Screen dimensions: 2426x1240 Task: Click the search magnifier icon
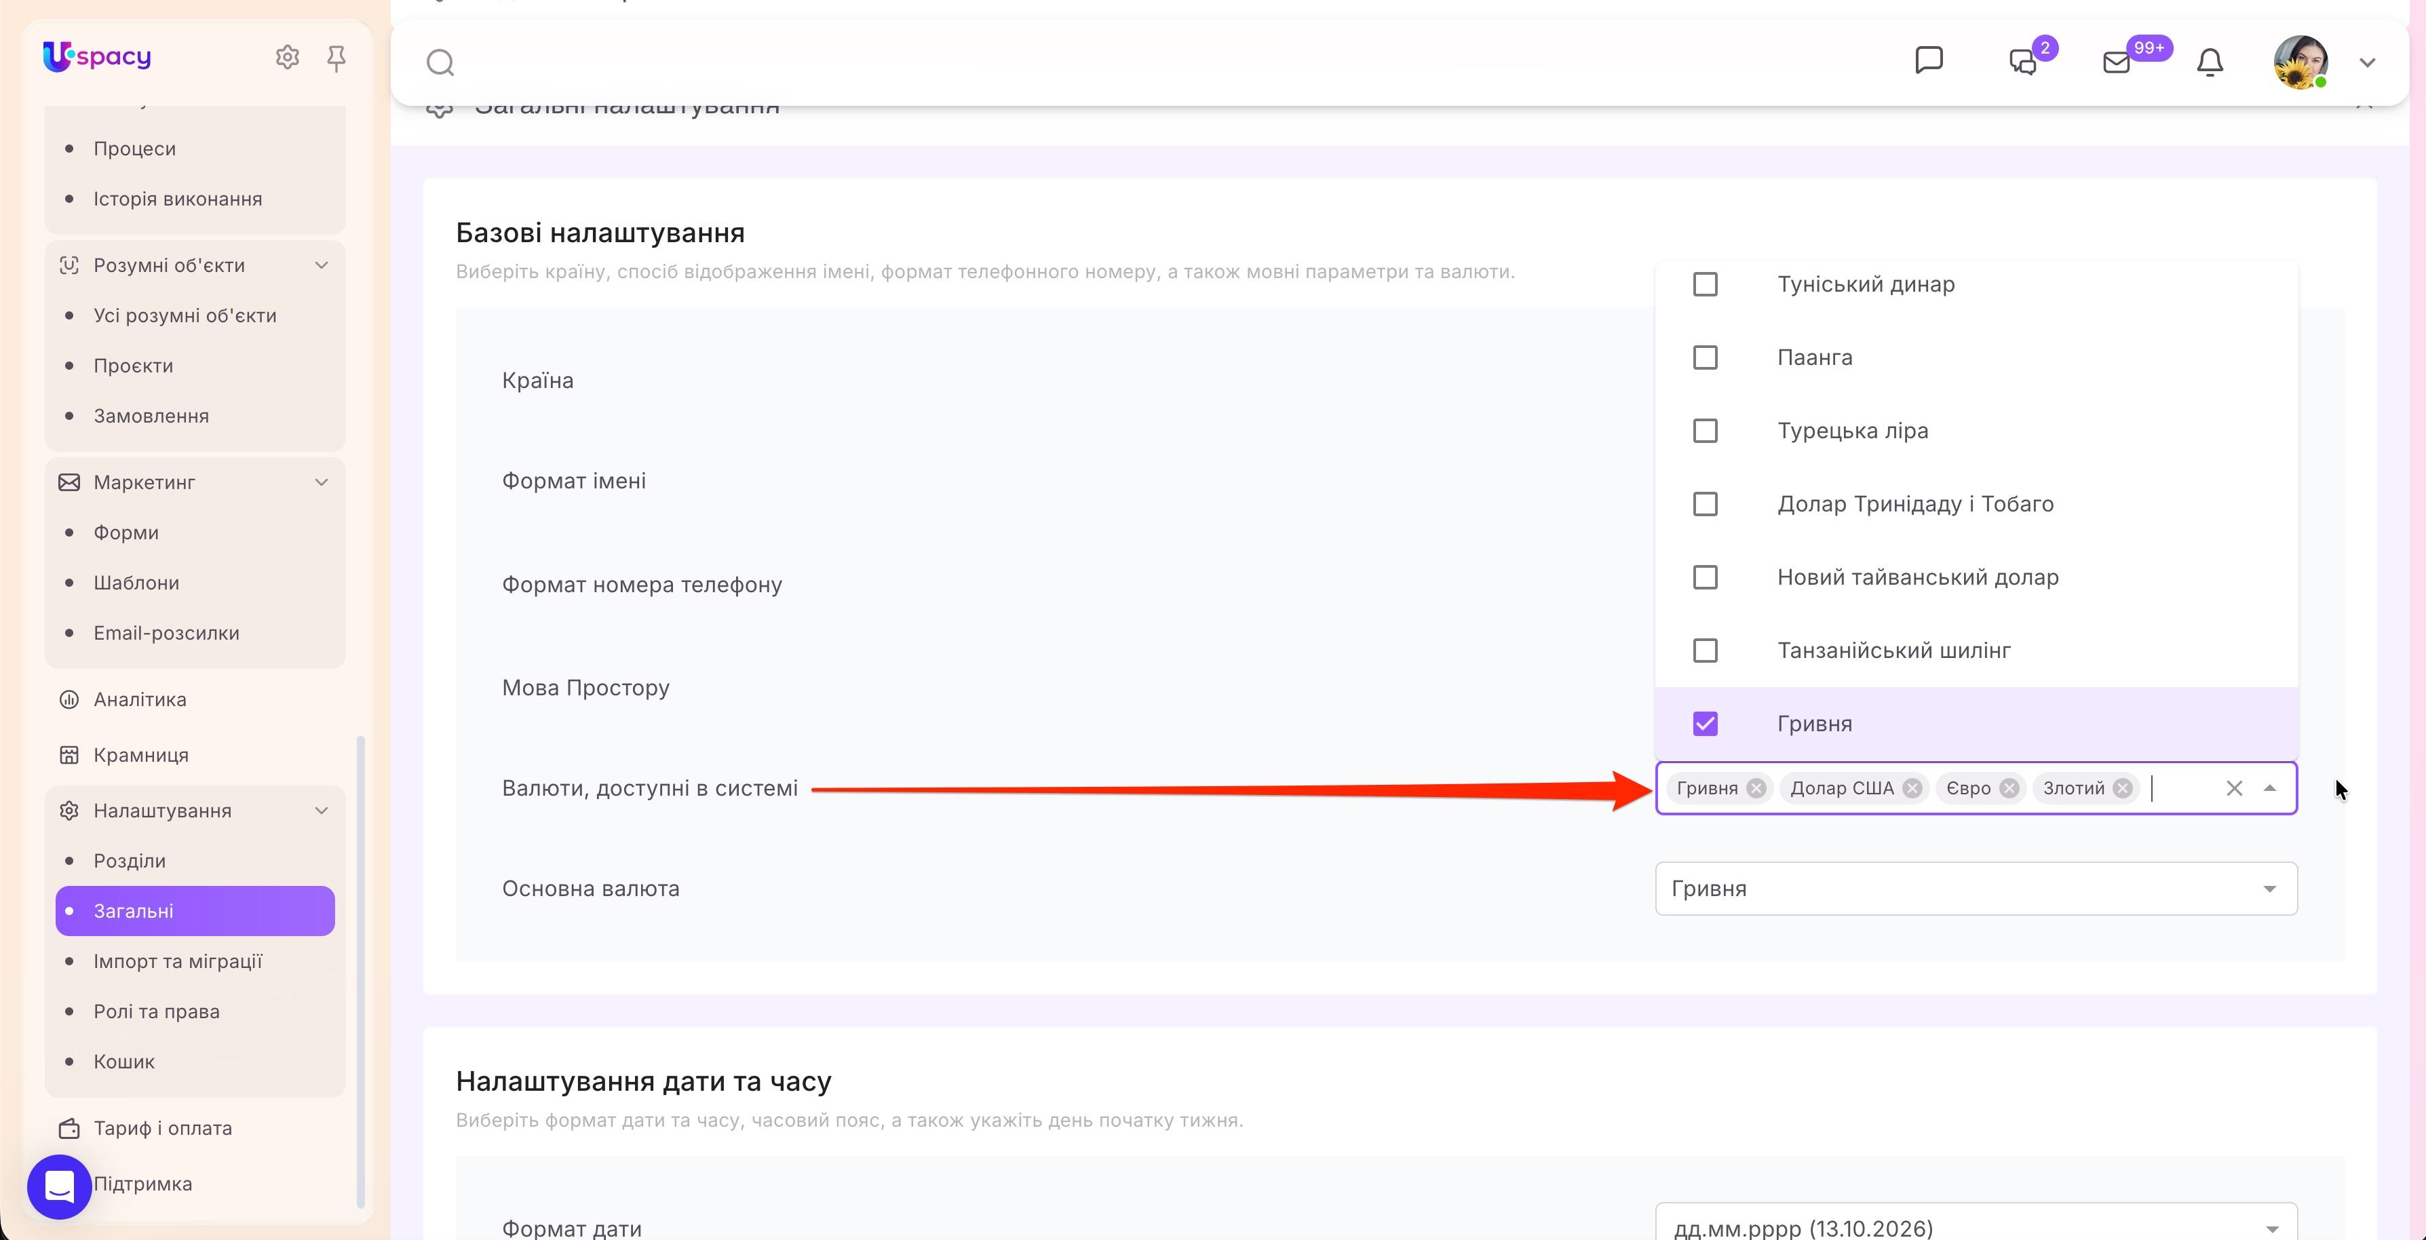pos(440,62)
